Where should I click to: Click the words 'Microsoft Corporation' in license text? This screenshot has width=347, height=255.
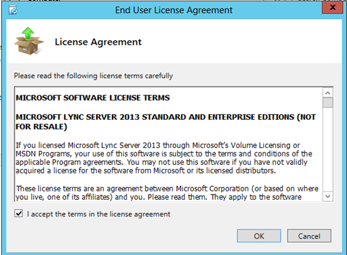pyautogui.click(x=212, y=189)
